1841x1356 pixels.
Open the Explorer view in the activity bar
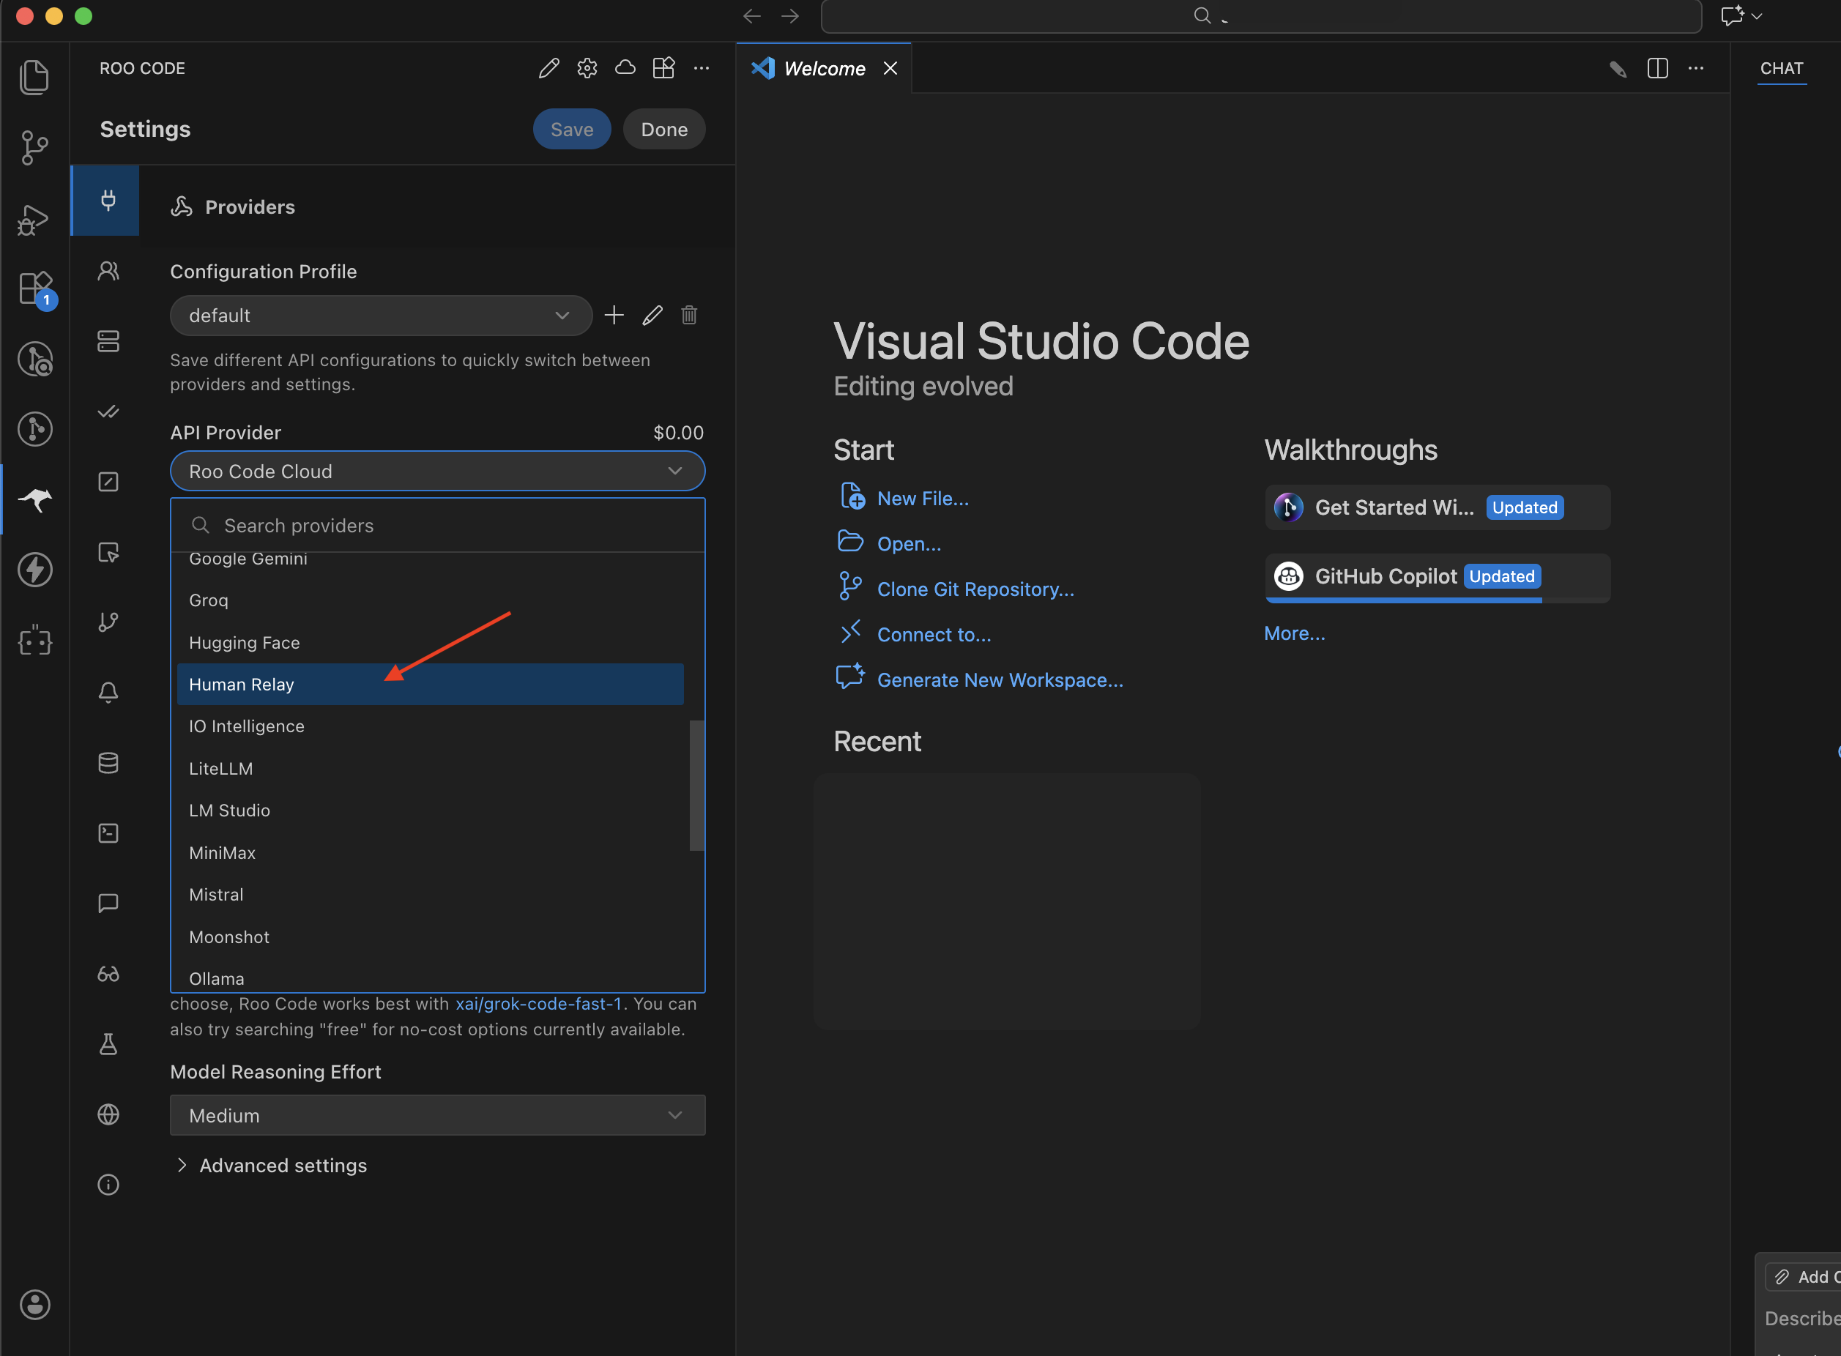pos(34,77)
